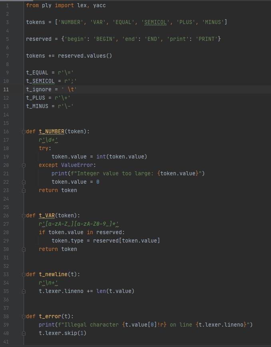Click the fold end marker on line 23

(x=24, y=191)
